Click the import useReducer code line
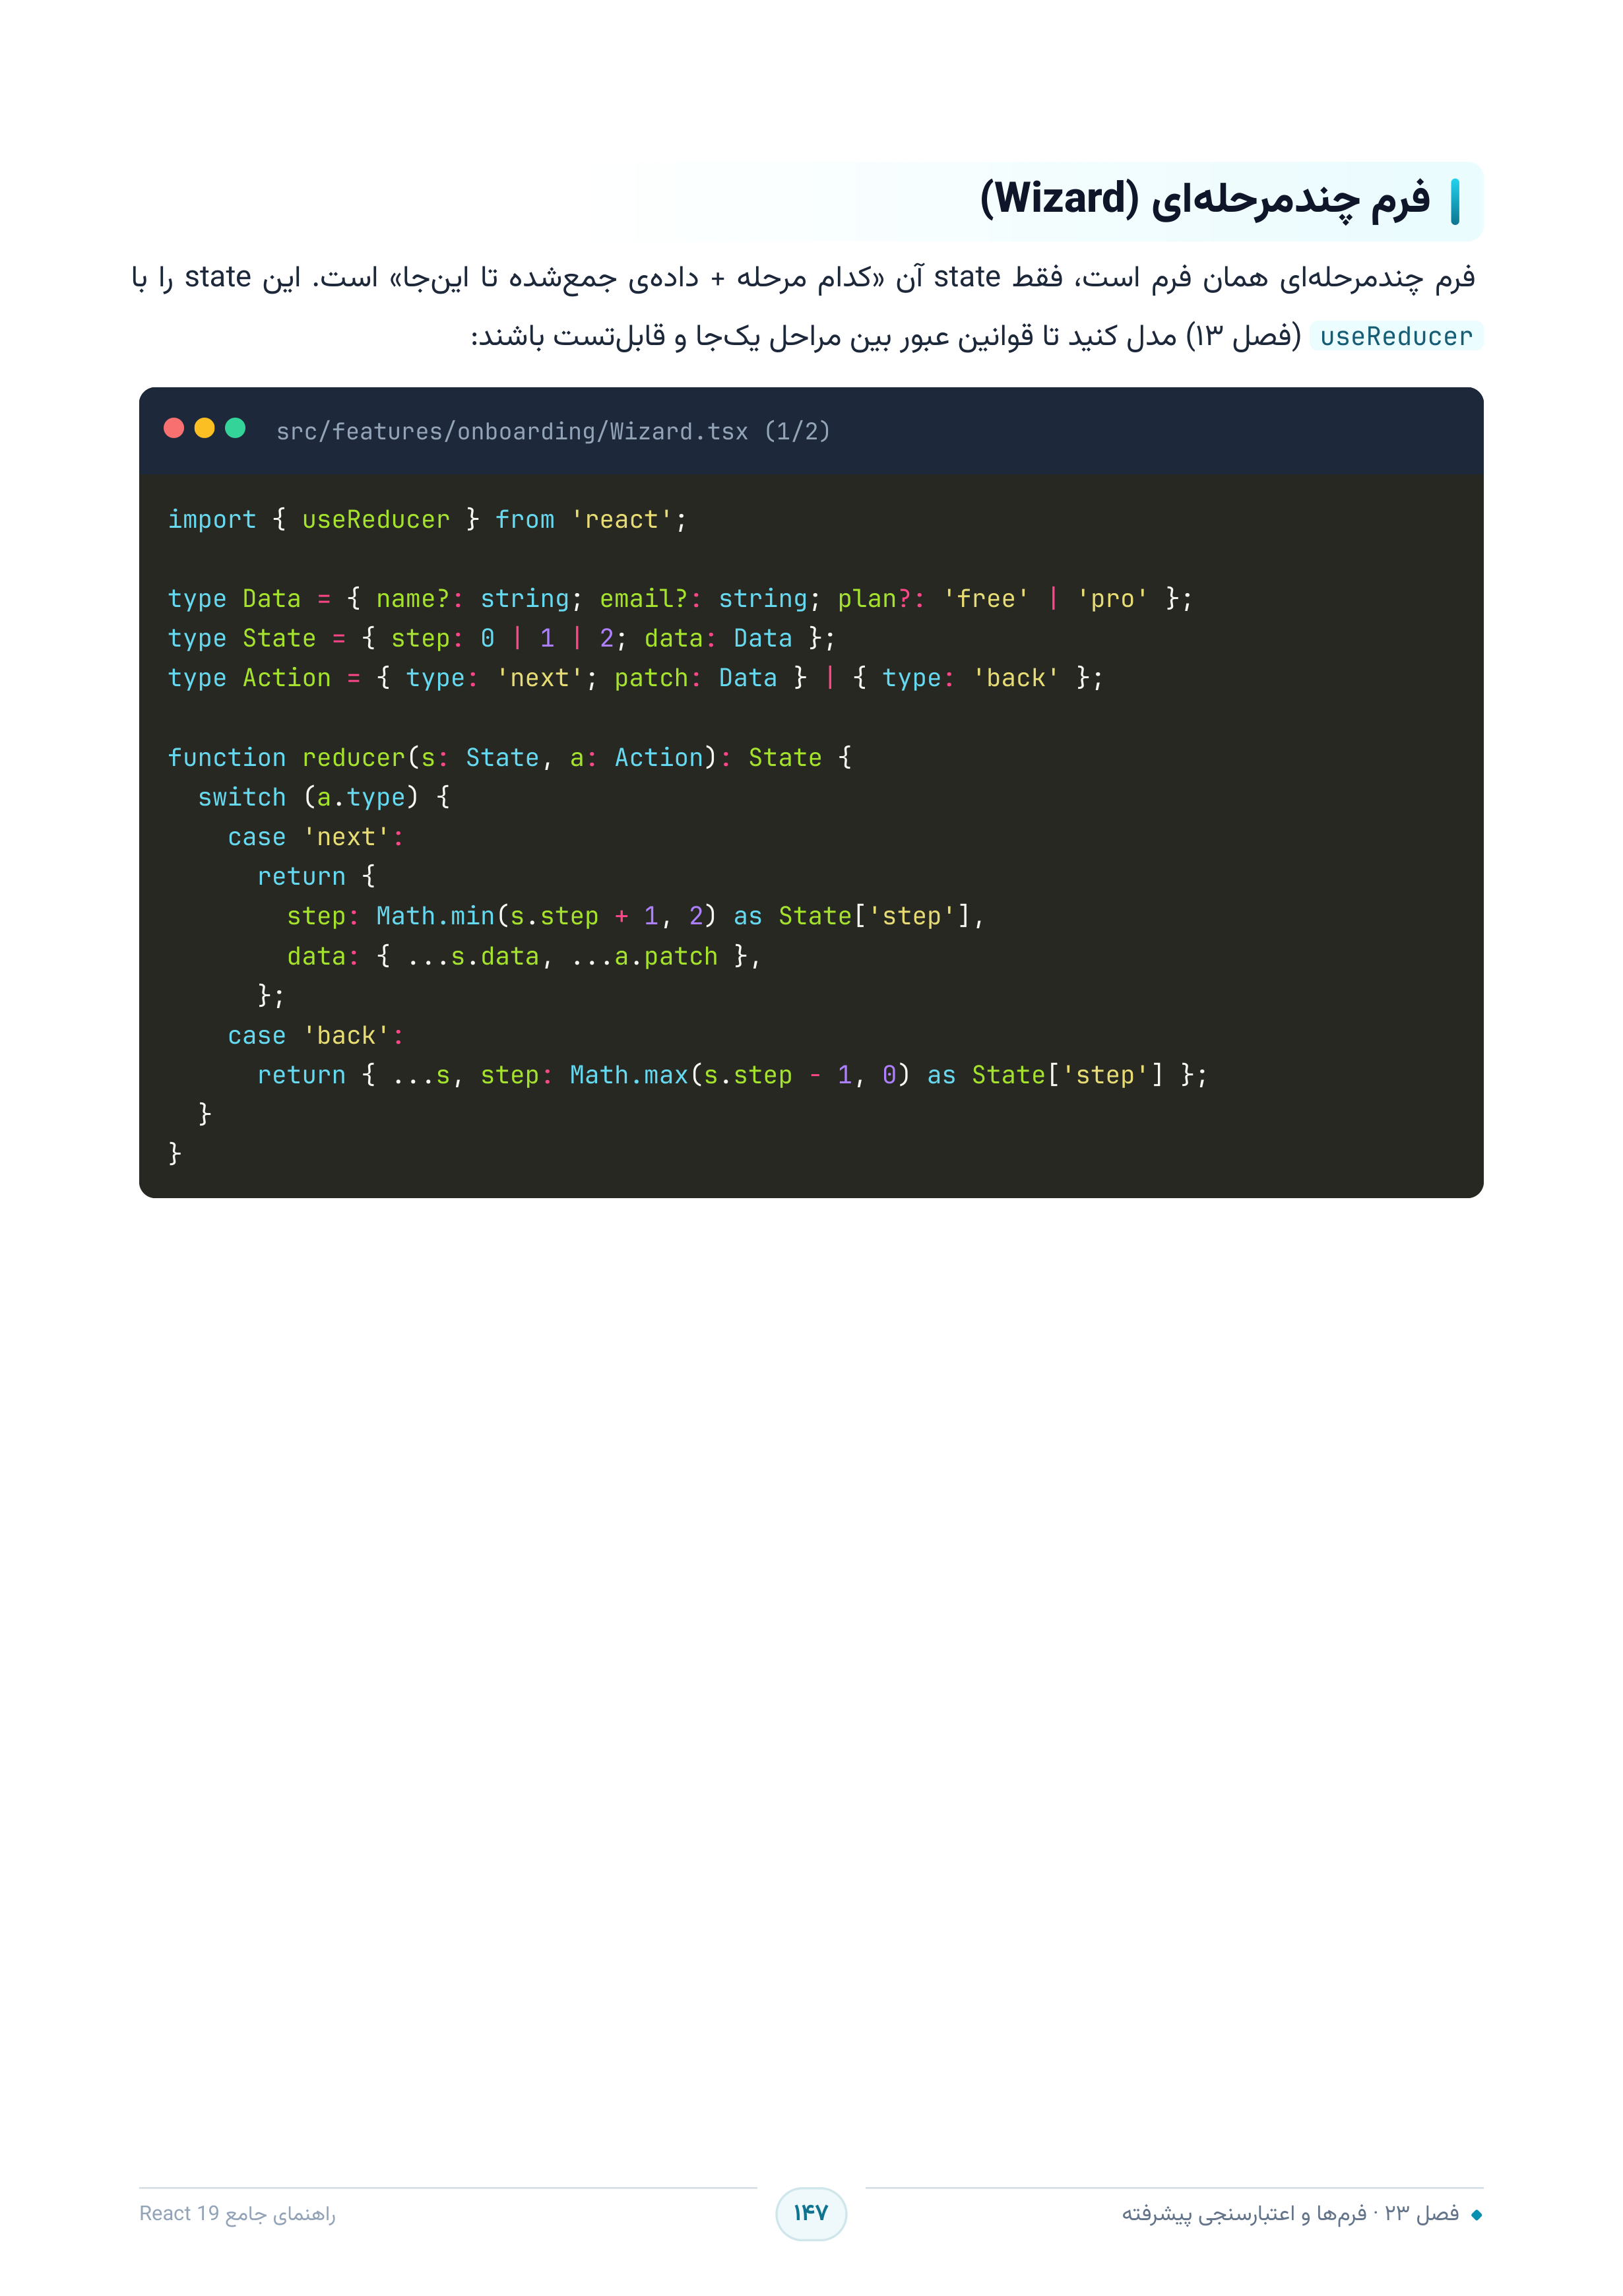Image resolution: width=1623 pixels, height=2296 pixels. (427, 519)
